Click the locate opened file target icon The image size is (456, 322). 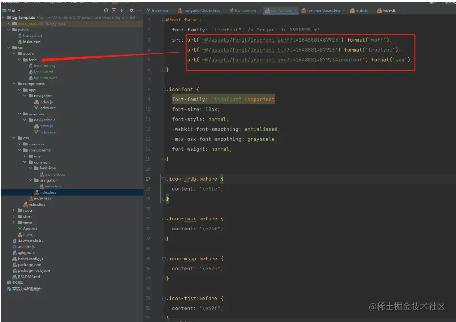(106, 10)
